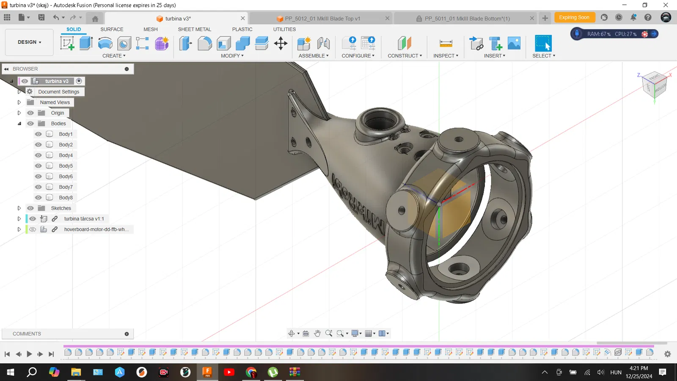Show the hoverboard-motor component
Image resolution: width=677 pixels, height=381 pixels.
click(33, 229)
